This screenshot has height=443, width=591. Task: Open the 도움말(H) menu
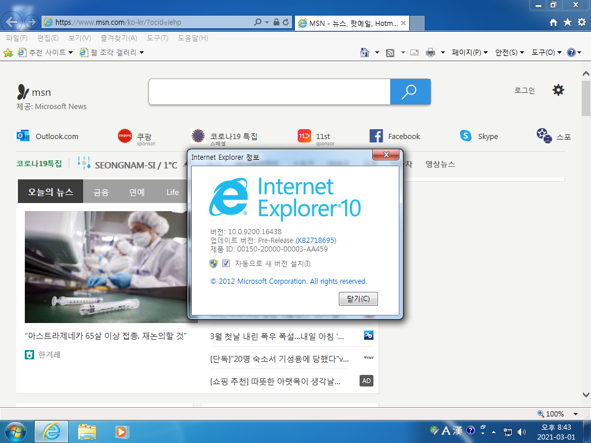(193, 38)
